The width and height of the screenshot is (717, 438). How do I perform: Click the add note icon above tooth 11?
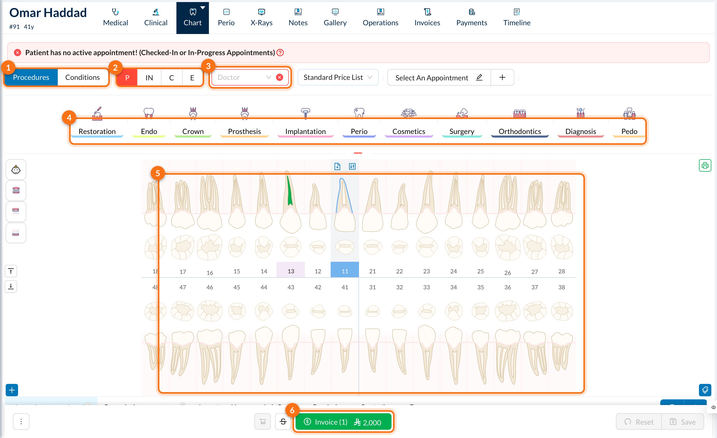(337, 166)
